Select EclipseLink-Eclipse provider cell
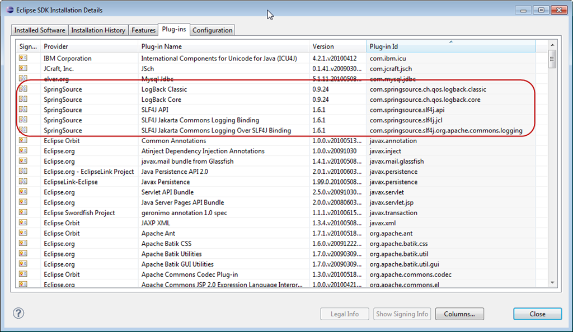Screen dimensions: 573x332 tap(71, 182)
